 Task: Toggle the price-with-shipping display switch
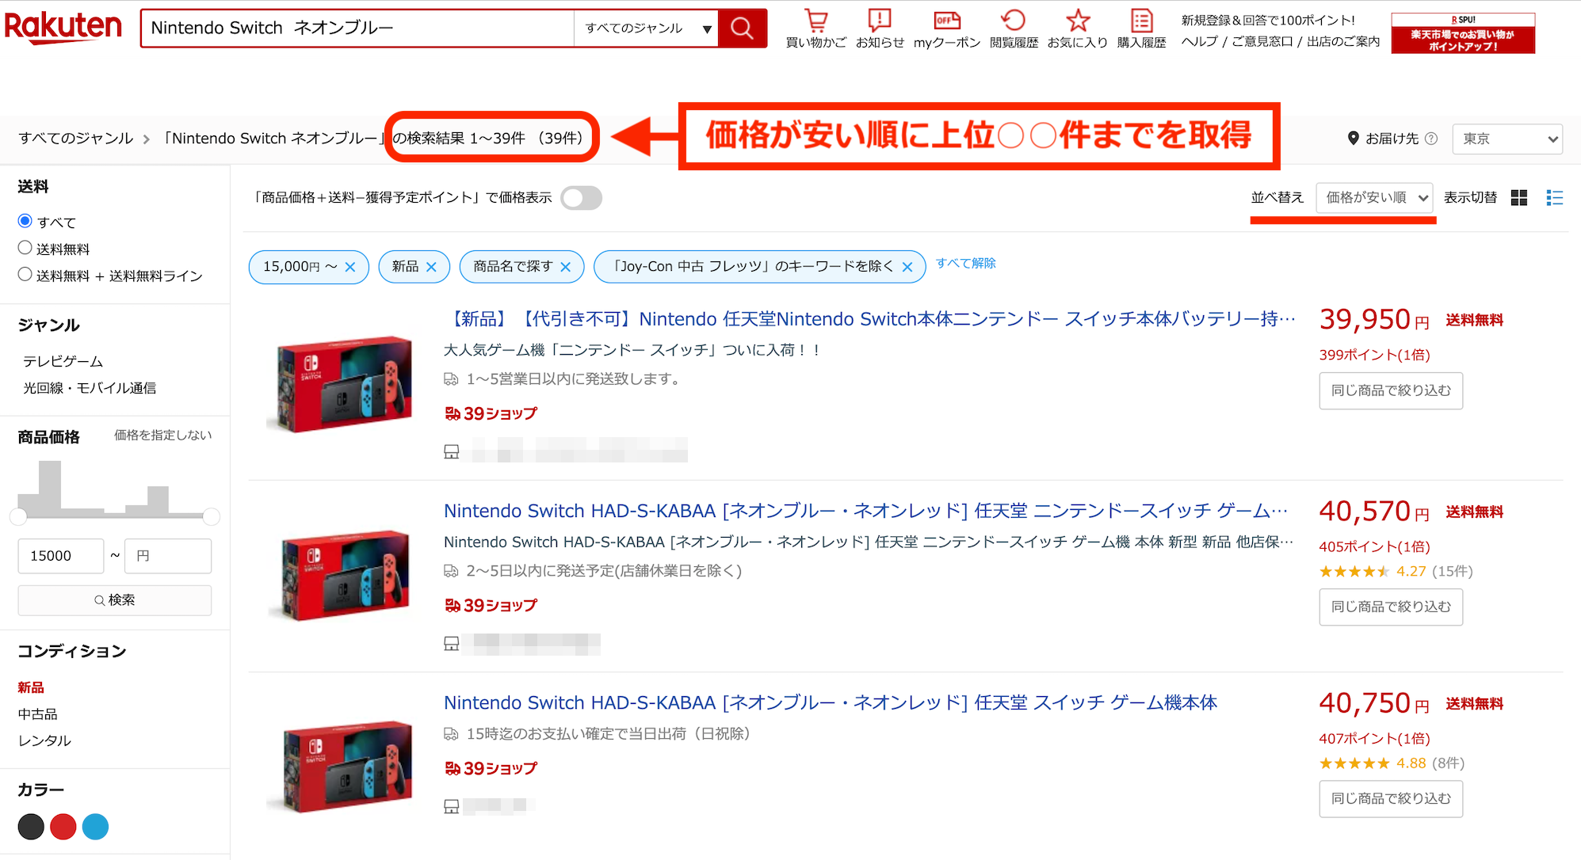(x=581, y=198)
